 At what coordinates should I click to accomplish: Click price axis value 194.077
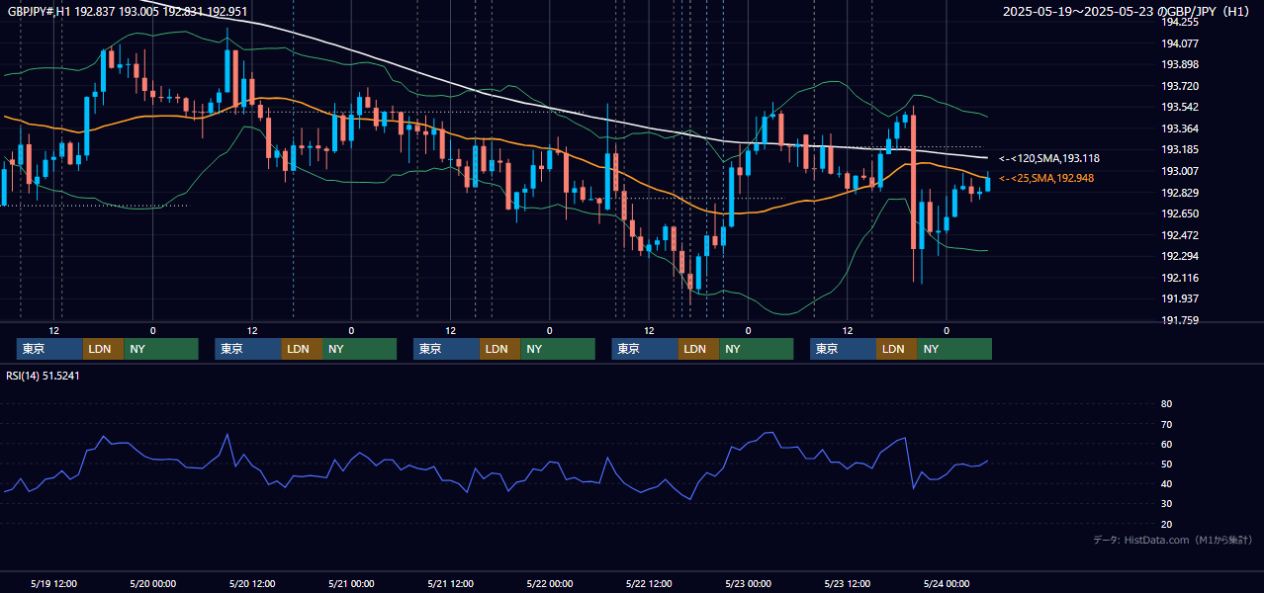point(1180,43)
